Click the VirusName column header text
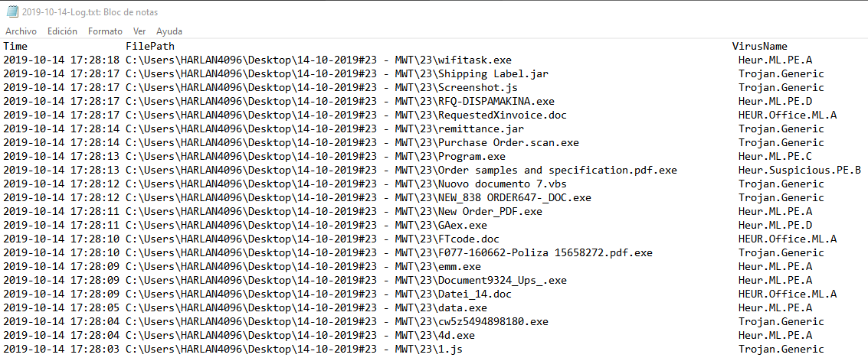This screenshot has width=868, height=361. [759, 47]
